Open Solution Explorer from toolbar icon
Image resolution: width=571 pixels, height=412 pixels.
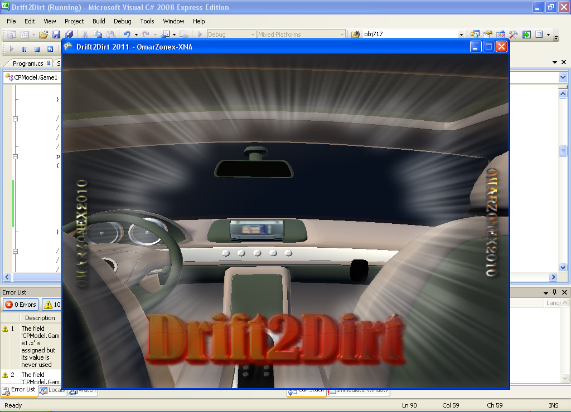[475, 34]
